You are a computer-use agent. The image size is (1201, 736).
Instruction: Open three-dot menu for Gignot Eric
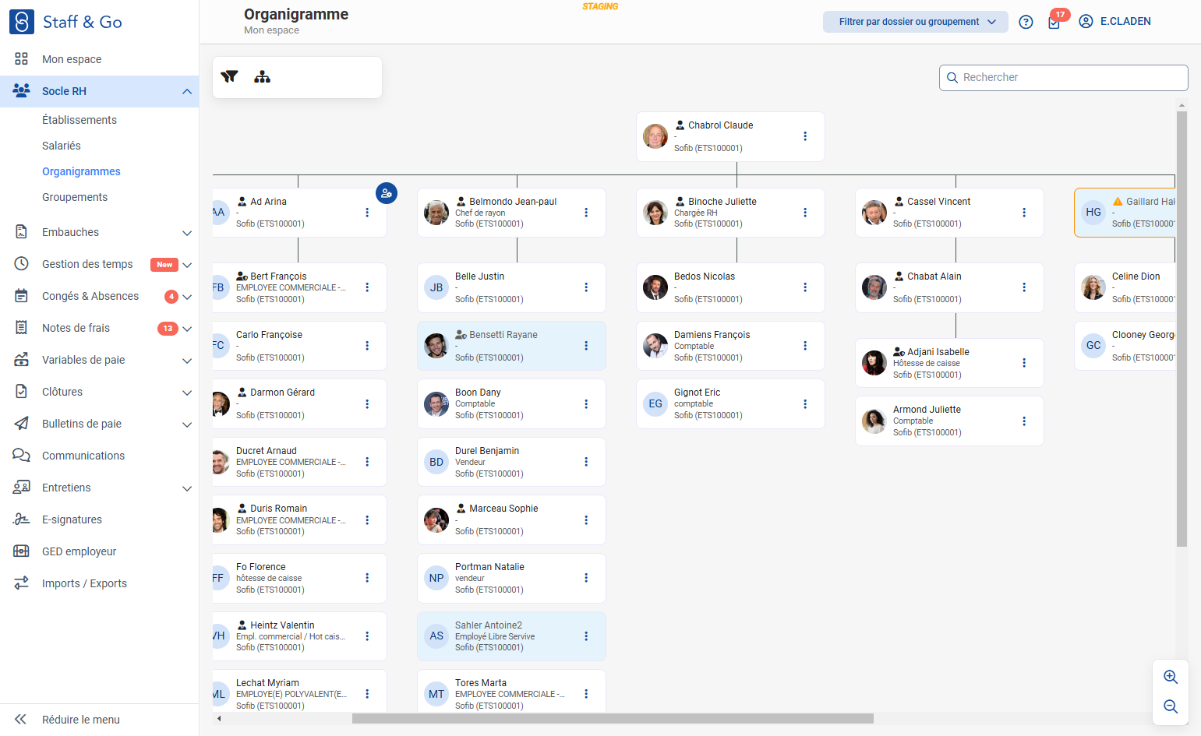pyautogui.click(x=805, y=404)
